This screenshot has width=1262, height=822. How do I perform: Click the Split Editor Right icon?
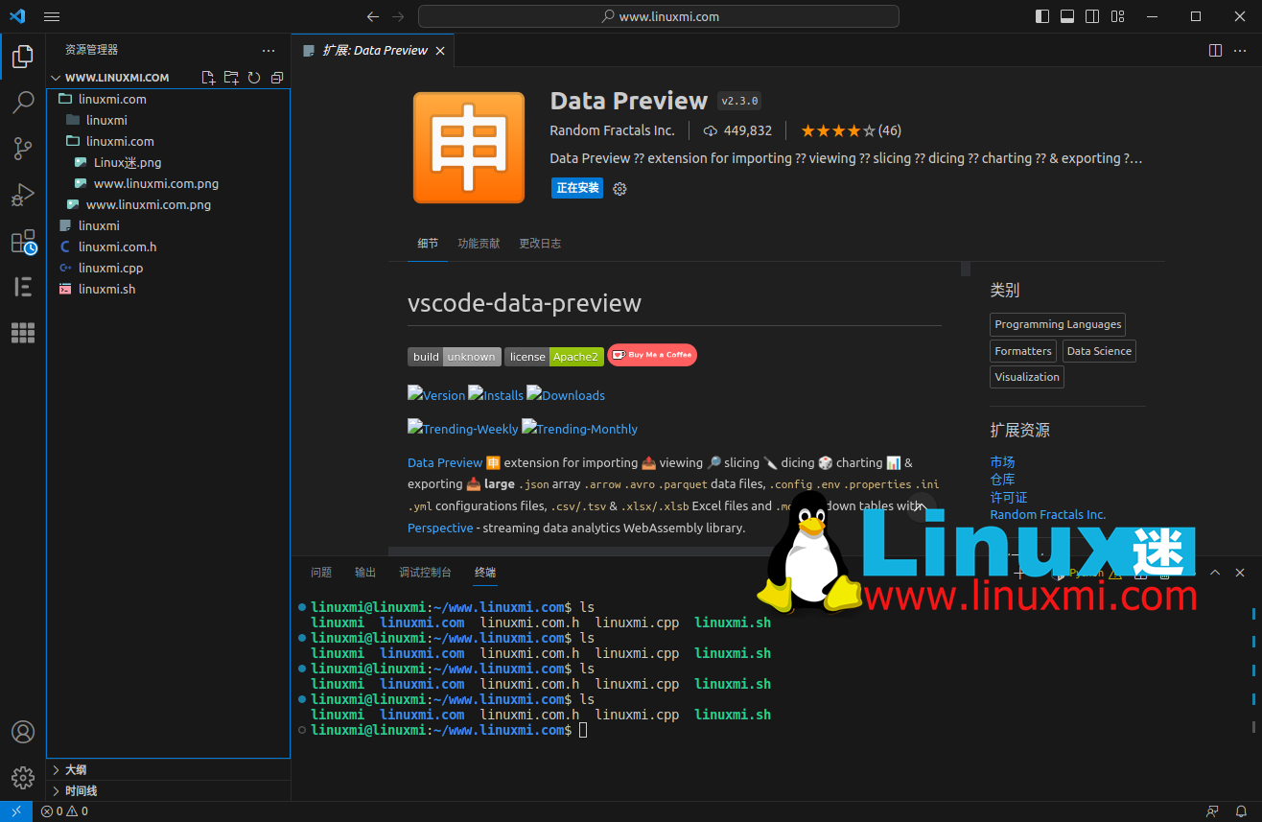(1215, 50)
